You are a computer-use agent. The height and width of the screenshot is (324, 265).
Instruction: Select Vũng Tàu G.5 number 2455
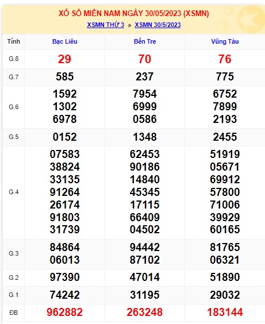(225, 137)
